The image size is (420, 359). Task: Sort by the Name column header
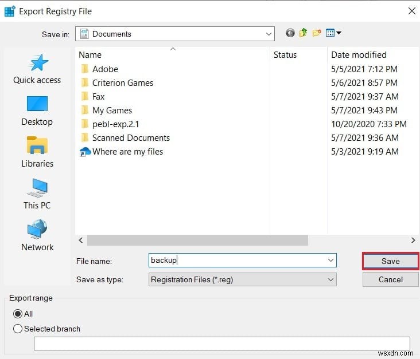click(172, 54)
